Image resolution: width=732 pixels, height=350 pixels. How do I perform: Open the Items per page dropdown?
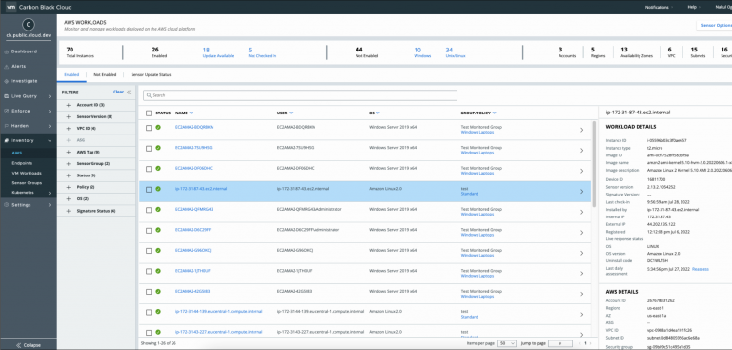[x=506, y=343]
